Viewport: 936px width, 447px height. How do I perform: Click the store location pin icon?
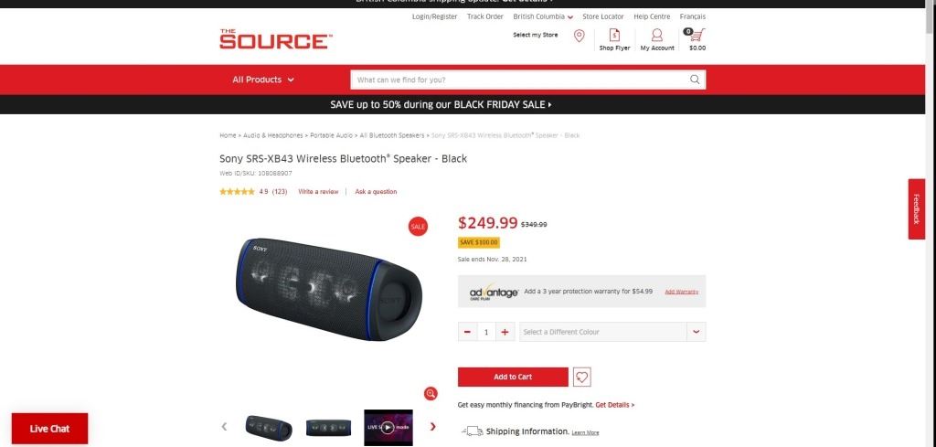coord(579,36)
